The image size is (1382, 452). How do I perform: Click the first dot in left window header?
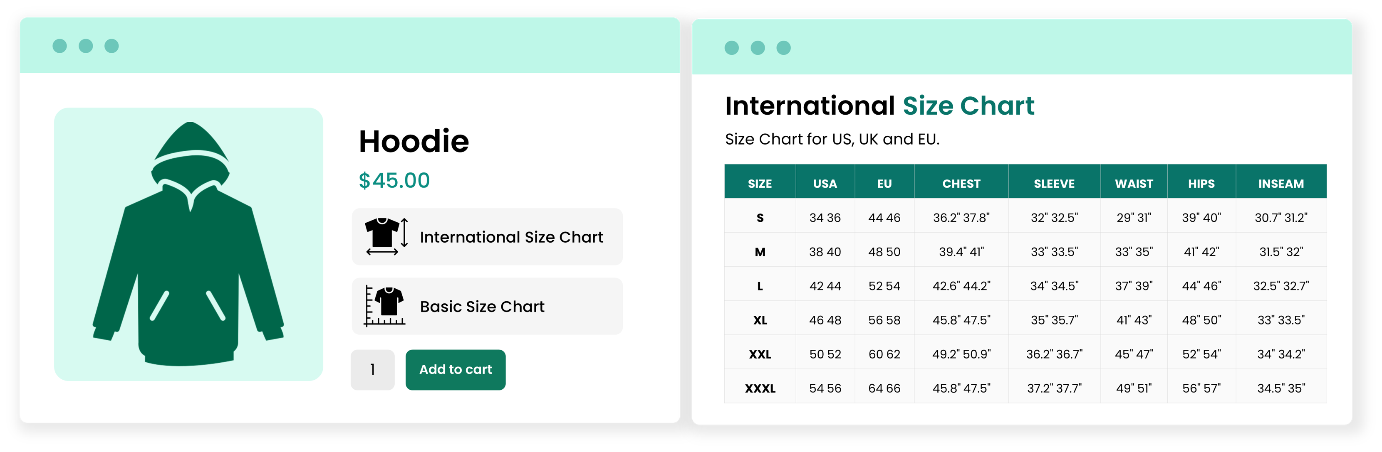(59, 46)
